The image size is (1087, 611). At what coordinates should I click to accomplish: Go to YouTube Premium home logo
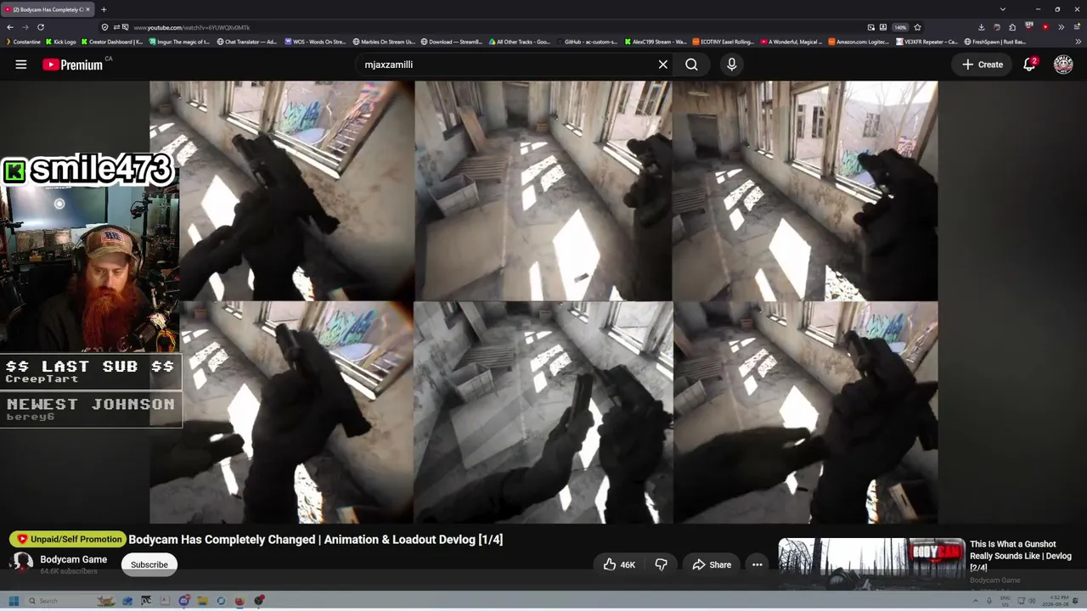coord(73,64)
